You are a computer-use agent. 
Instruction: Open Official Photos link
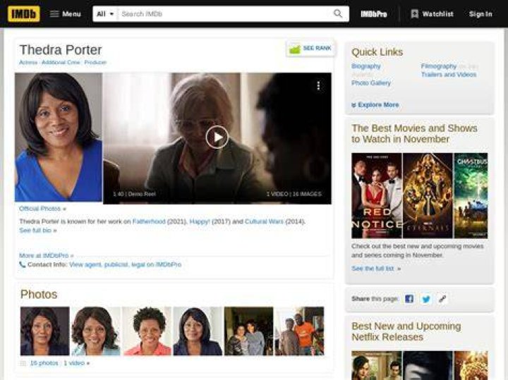pos(42,209)
